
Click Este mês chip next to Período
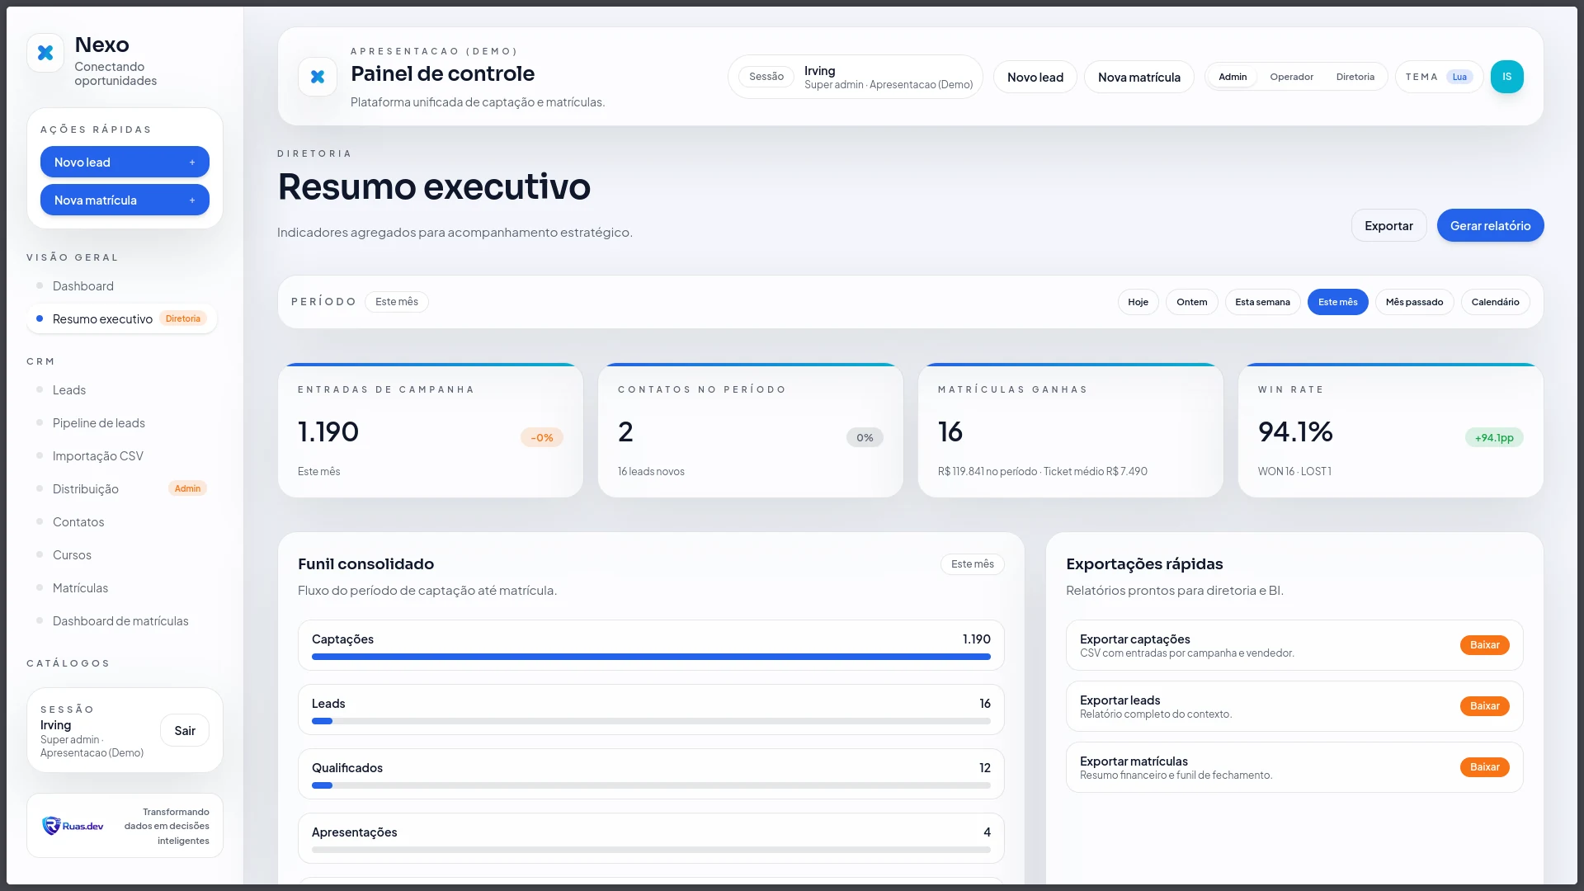(396, 302)
